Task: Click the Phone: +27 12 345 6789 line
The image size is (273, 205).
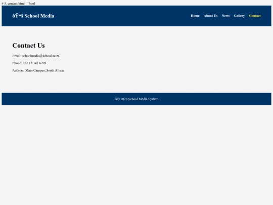Action: (29, 63)
